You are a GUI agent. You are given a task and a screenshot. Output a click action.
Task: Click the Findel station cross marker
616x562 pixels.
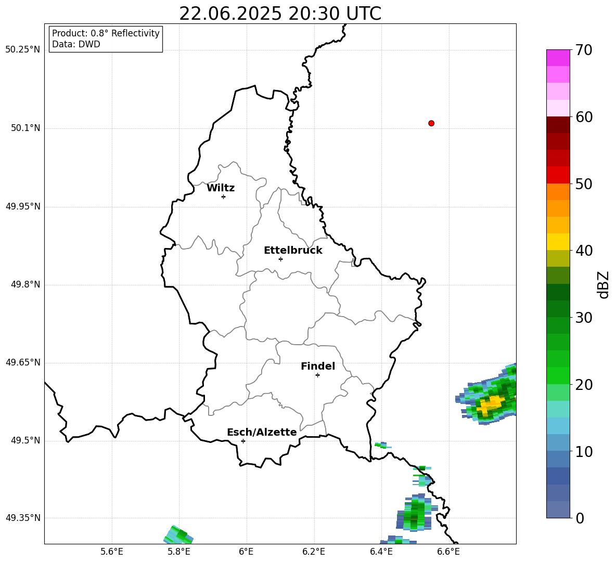[x=317, y=375]
